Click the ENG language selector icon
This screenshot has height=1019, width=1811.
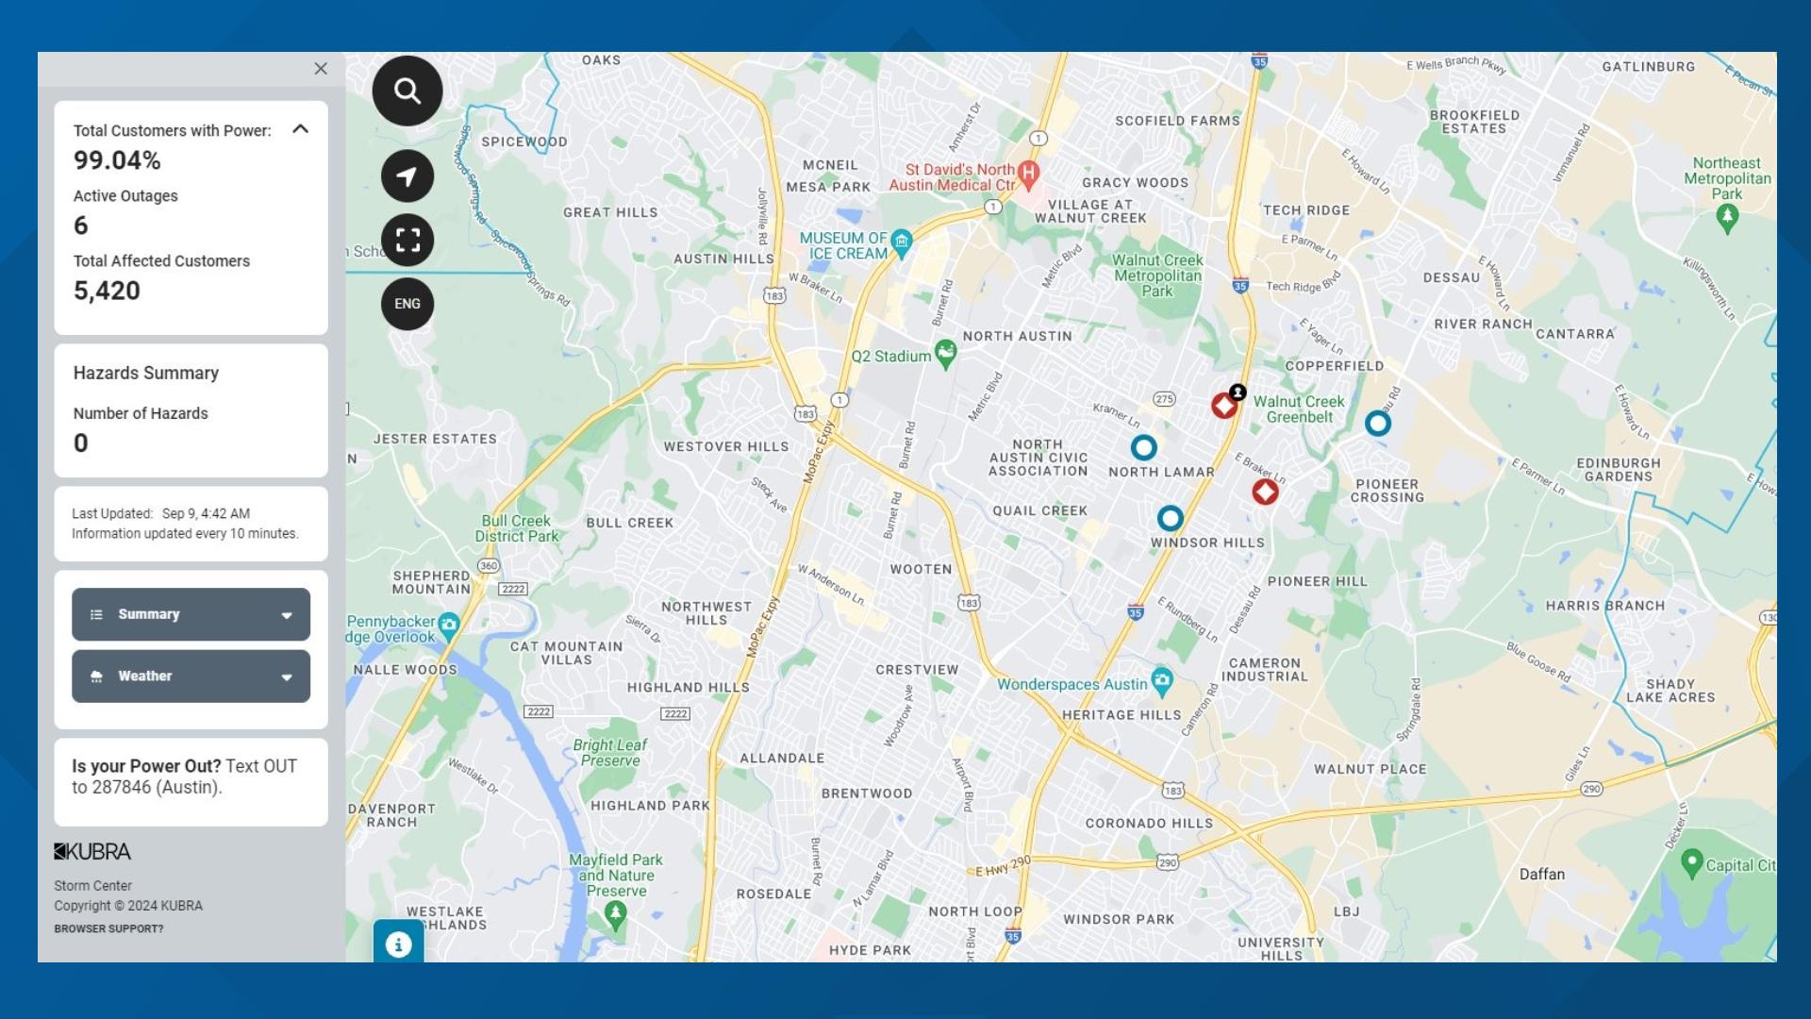coord(407,304)
